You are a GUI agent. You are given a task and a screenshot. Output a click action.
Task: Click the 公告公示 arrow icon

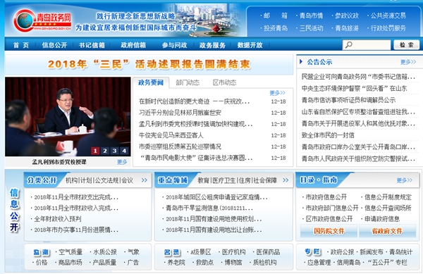tap(301, 62)
